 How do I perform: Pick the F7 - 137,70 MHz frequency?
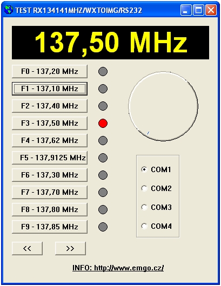coord(50,192)
